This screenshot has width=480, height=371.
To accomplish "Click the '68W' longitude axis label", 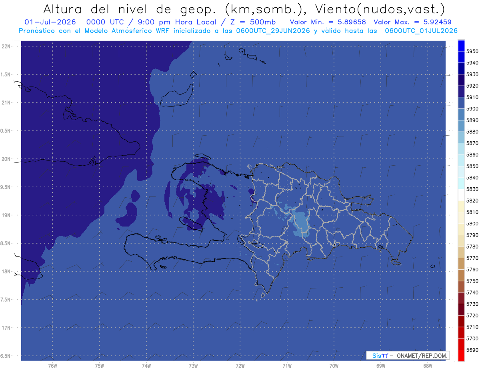I will (x=428, y=365).
